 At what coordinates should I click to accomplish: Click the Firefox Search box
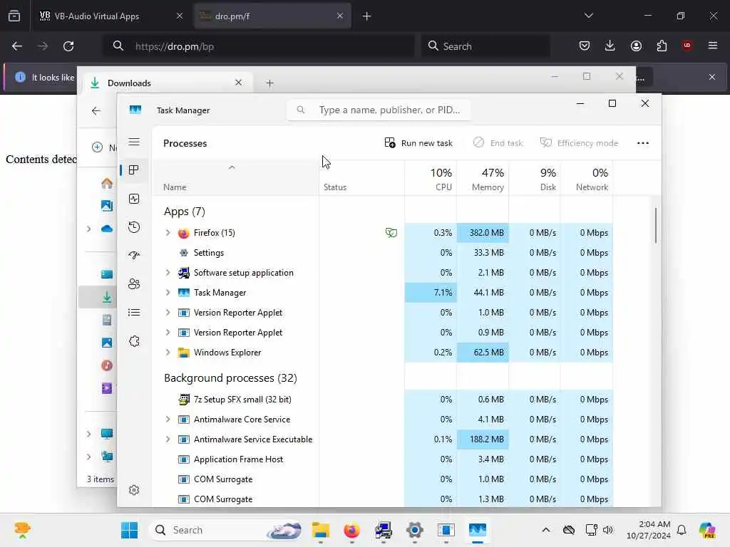coord(485,46)
